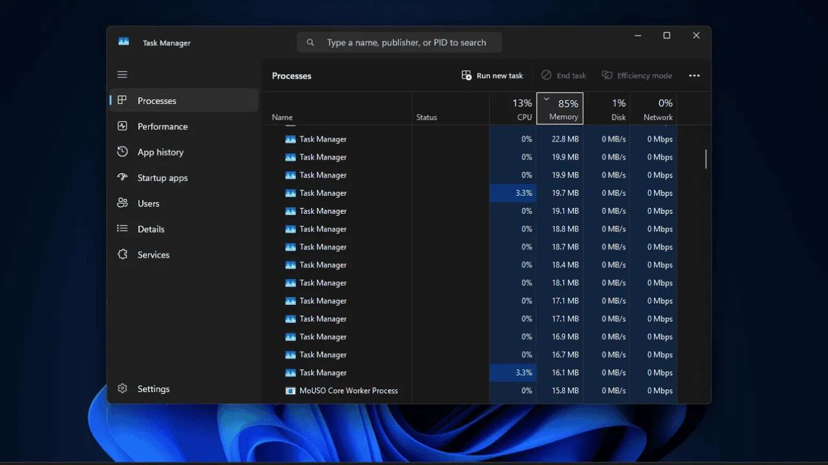Image resolution: width=828 pixels, height=465 pixels.
Task: Click the process list scrollbar
Action: click(705, 158)
